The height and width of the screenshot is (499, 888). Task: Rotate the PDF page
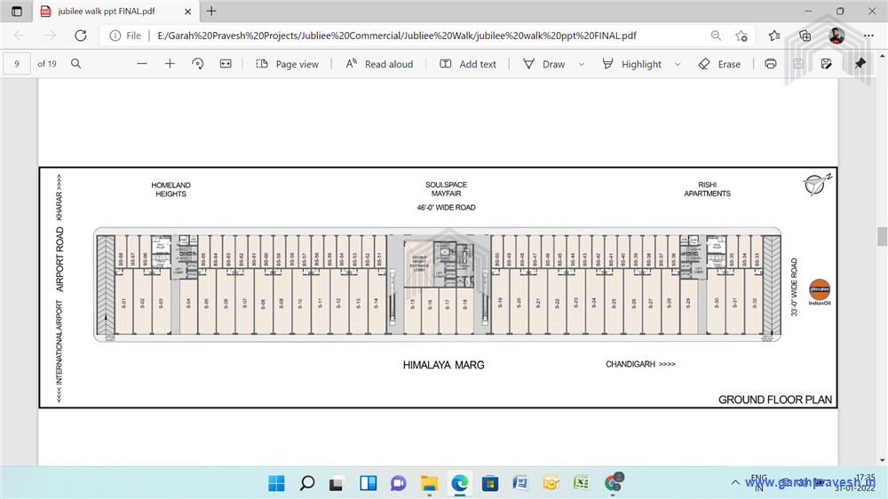tap(198, 64)
